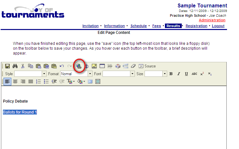Image resolution: width=239 pixels, height=149 pixels.
Task: Open the Format dropdown arrow
Action: 90,74
